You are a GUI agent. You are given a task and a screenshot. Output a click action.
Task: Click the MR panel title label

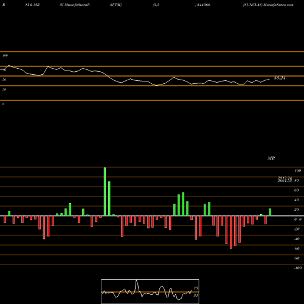271,158
